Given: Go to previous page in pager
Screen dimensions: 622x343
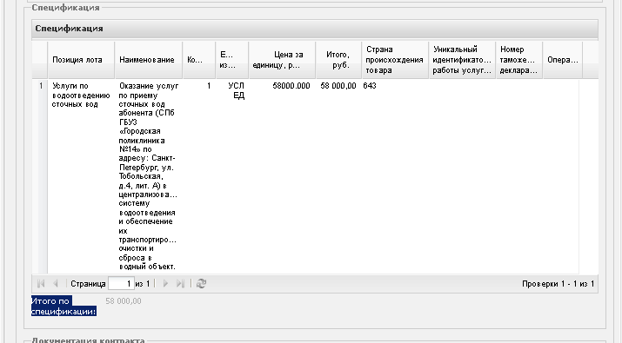Looking at the screenshot, I should point(55,284).
